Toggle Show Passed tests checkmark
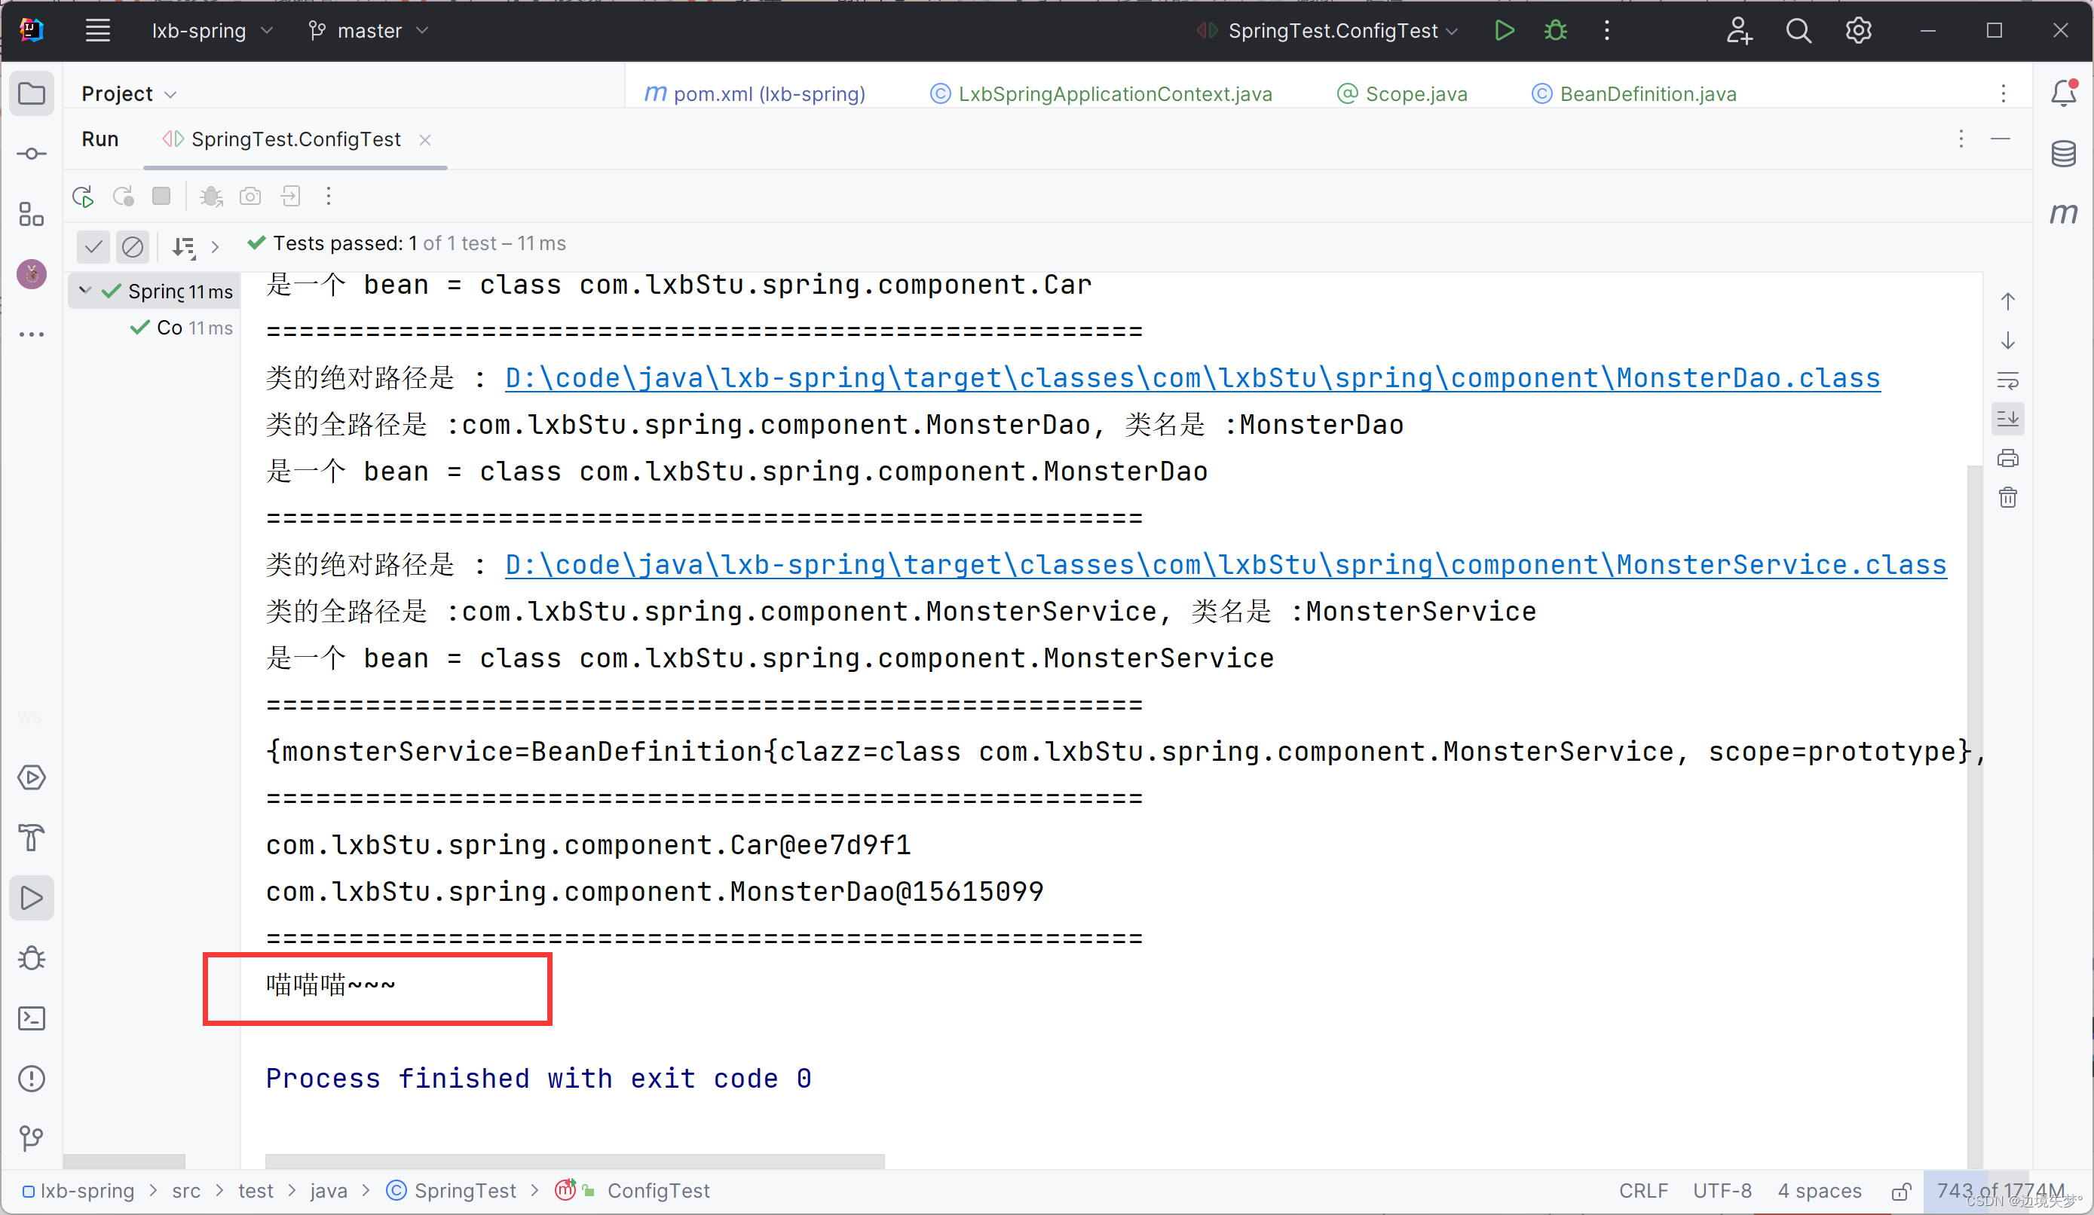This screenshot has height=1215, width=2094. tap(93, 246)
